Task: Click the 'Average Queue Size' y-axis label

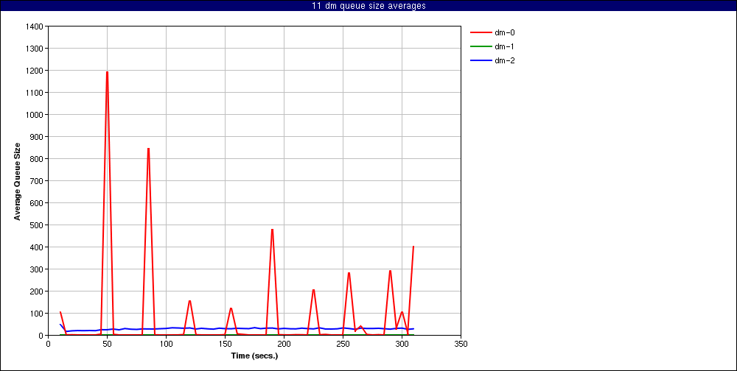Action: [x=17, y=181]
